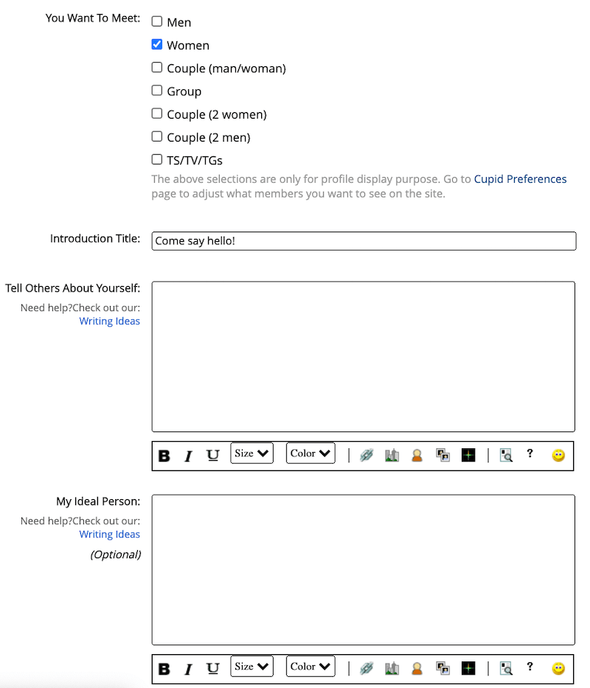Open Color dropdown under About Yourself
The image size is (590, 688).
(310, 454)
